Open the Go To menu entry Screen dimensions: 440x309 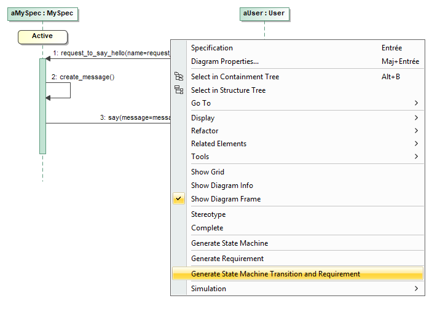[x=297, y=103]
